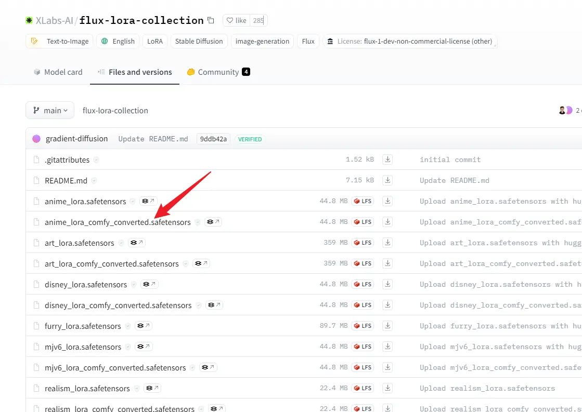The width and height of the screenshot is (582, 412).
Task: Download anime_lora.safetensors via its download icon
Action: [387, 201]
